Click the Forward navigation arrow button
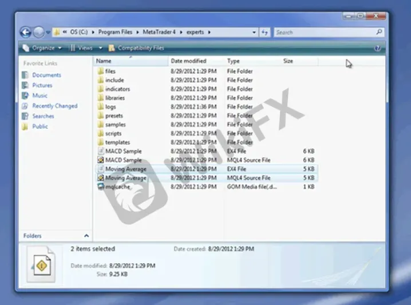 [x=39, y=33]
